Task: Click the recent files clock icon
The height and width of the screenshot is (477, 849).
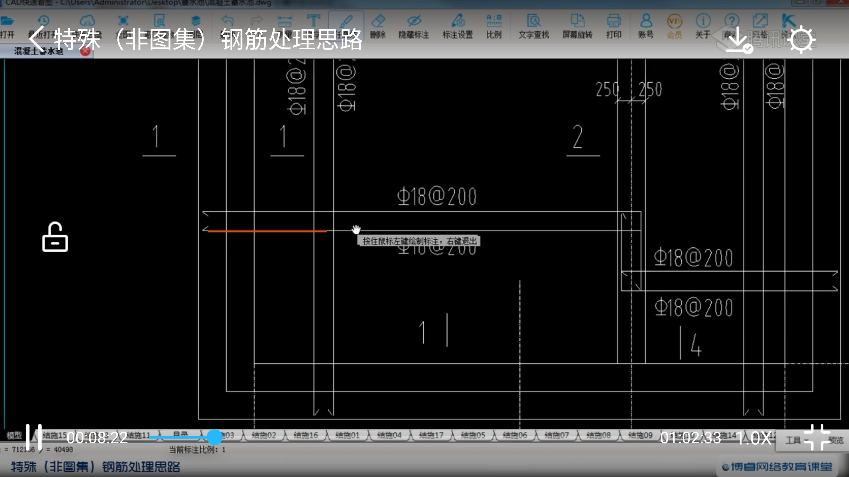Action: pyautogui.click(x=43, y=21)
